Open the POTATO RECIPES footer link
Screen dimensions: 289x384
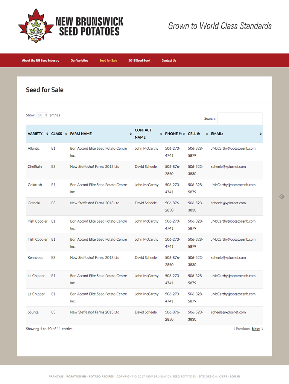coord(101,376)
